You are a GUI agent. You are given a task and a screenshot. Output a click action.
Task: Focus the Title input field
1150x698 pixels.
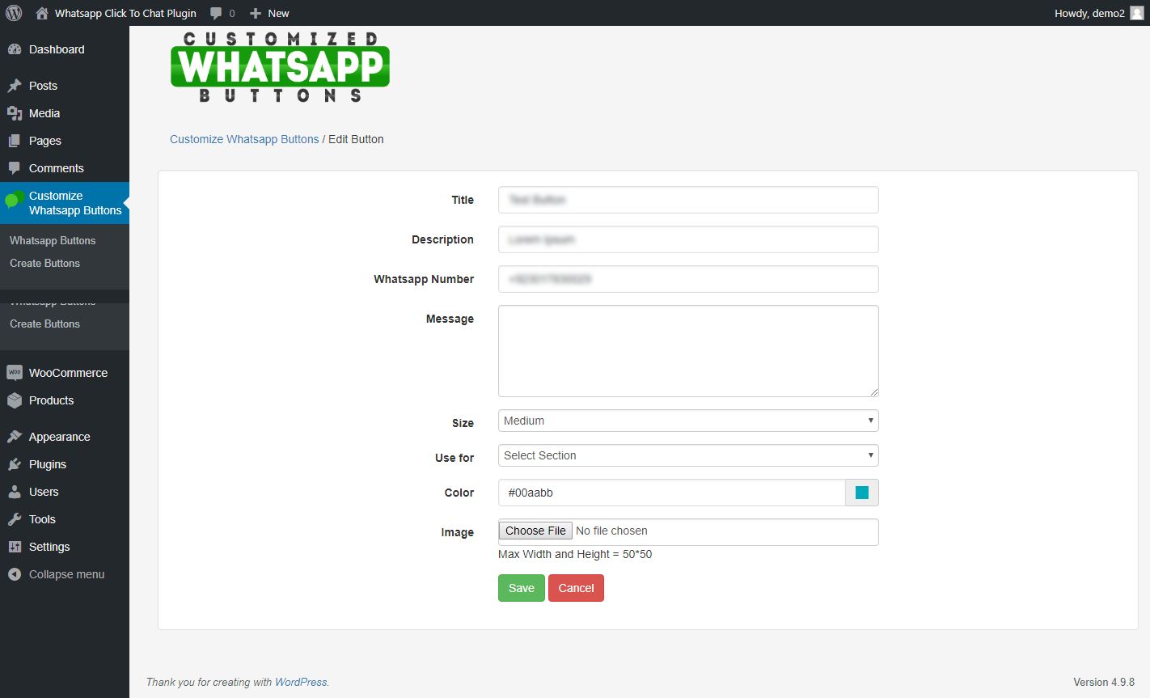688,200
